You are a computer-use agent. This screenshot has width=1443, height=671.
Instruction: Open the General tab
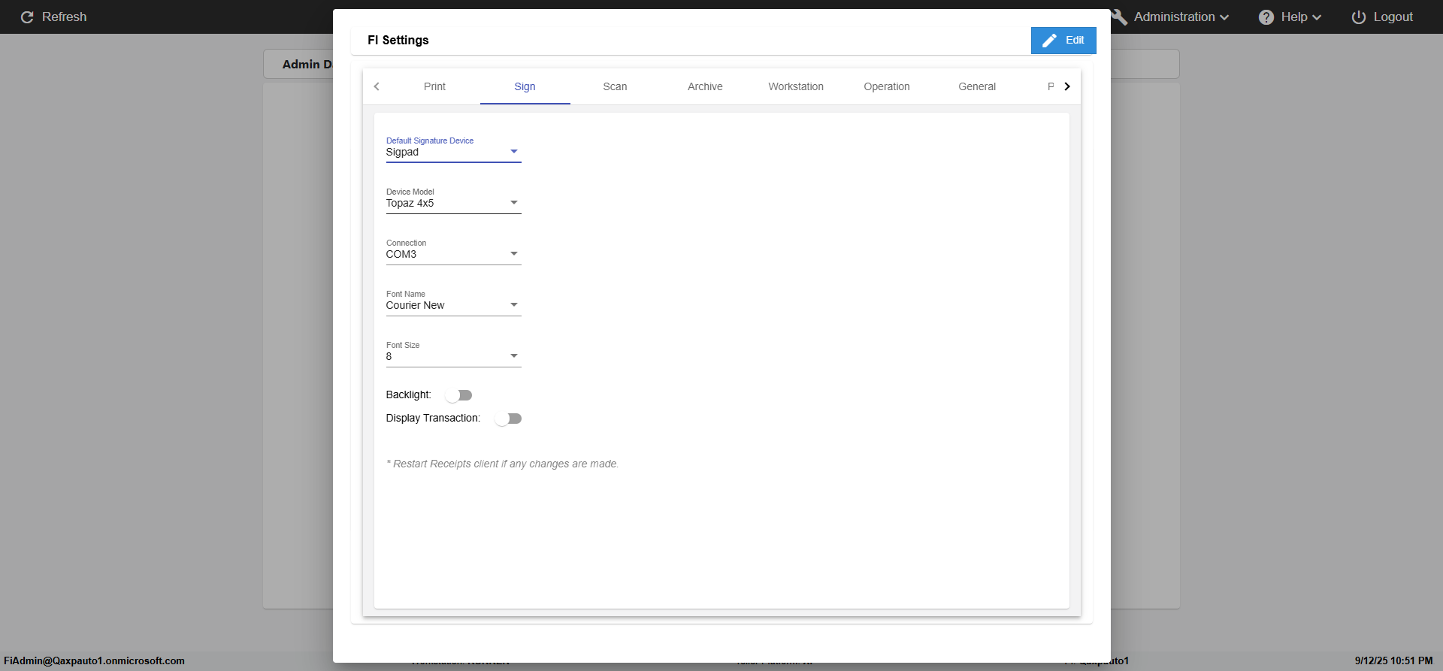coord(977,86)
